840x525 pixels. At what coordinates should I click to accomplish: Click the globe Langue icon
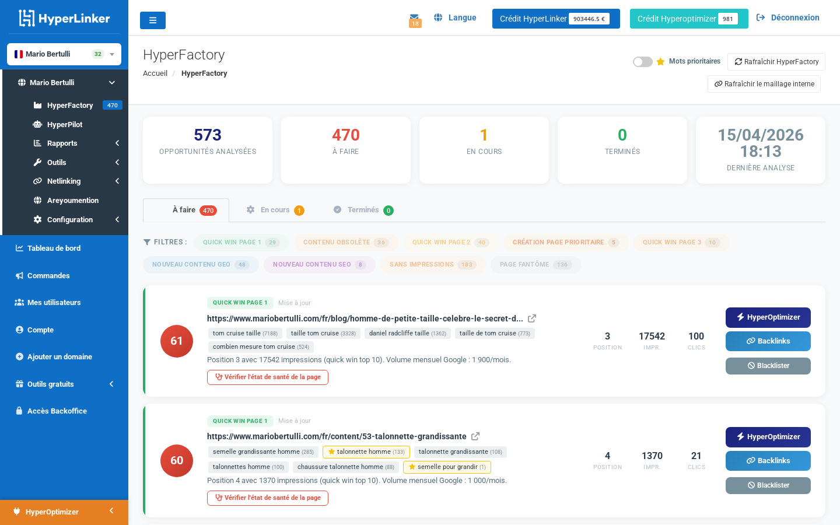[438, 17]
